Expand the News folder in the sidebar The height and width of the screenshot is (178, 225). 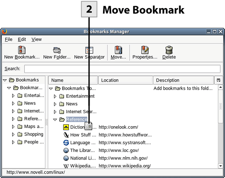13,103
